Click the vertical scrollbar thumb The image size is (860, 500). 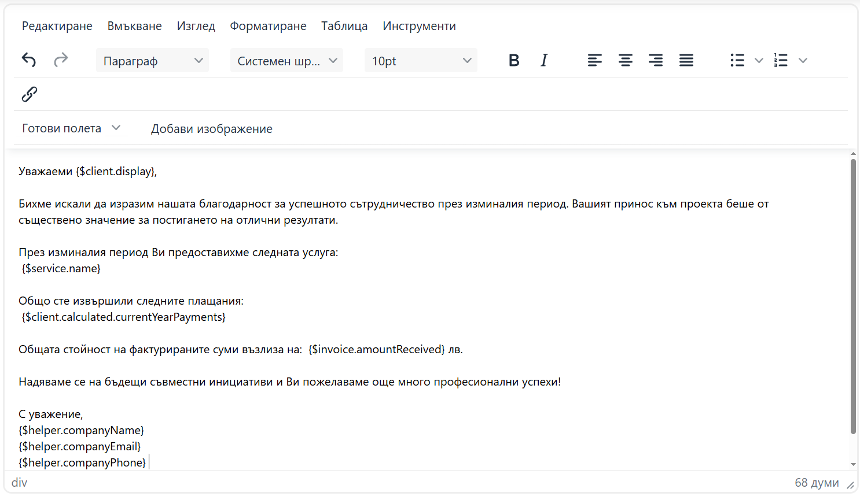(853, 296)
